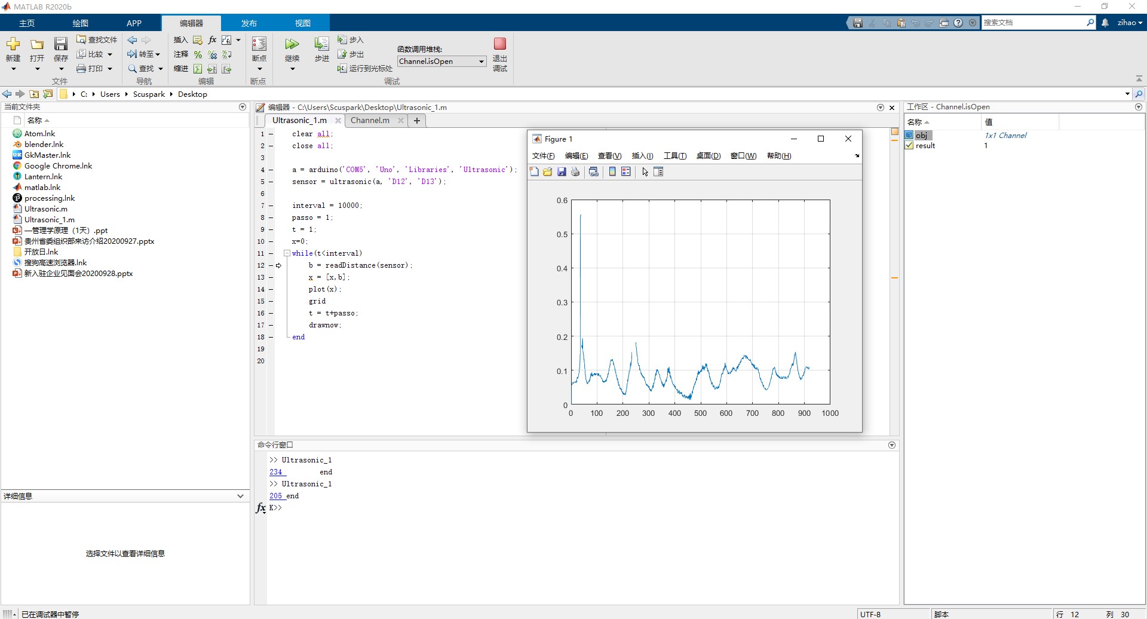Click the Save Figure icon in Figure 1 toolbar
The image size is (1147, 619).
[562, 171]
